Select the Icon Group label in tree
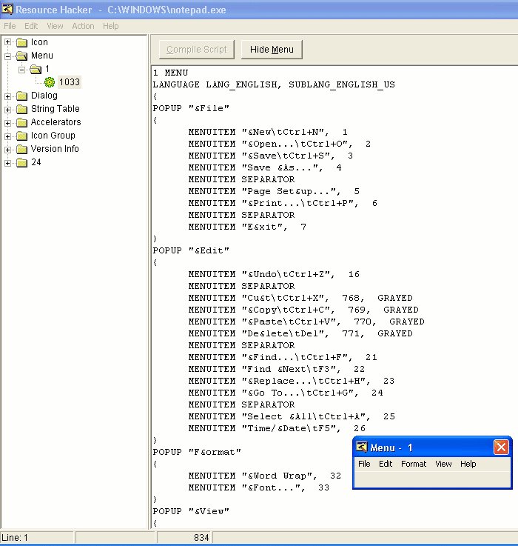The image size is (518, 546). tap(53, 136)
